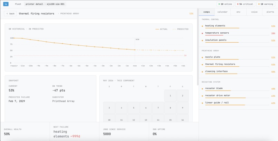This screenshot has width=278, height=141.
Task: Click the orange dot beside nozzle plate
Action: [x=202, y=57]
